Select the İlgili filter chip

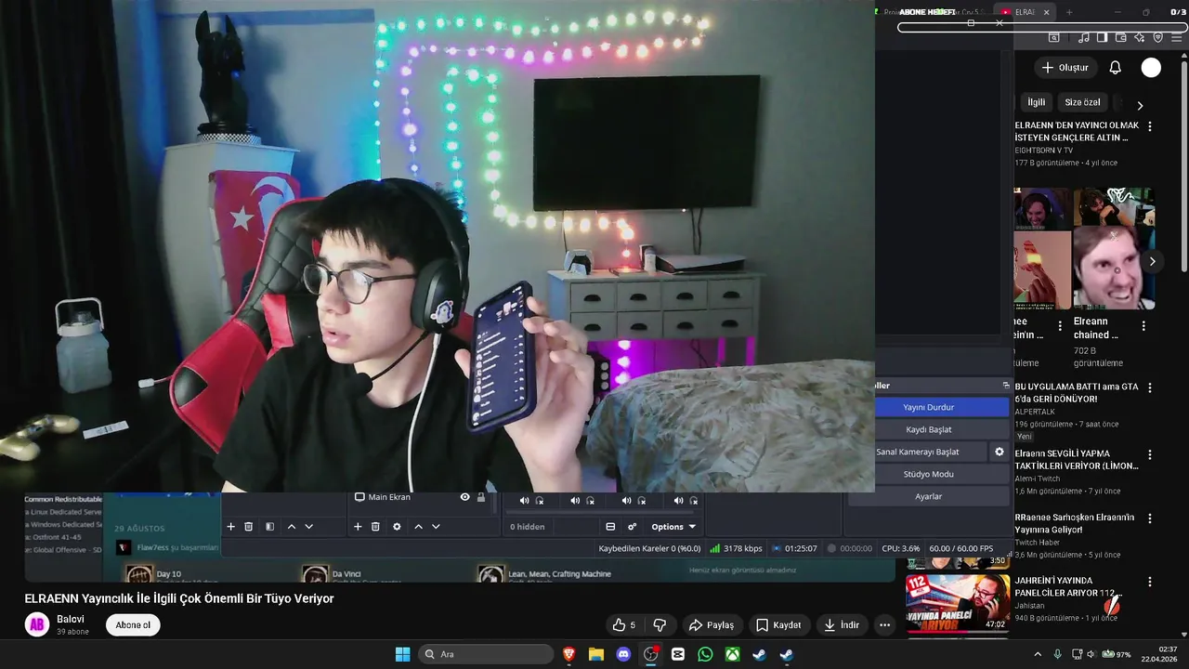1037,102
